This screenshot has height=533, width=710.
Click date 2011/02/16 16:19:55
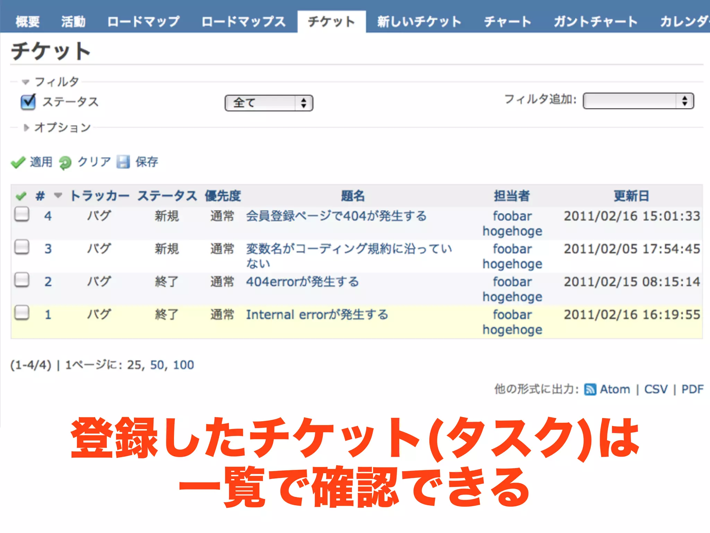(x=632, y=315)
